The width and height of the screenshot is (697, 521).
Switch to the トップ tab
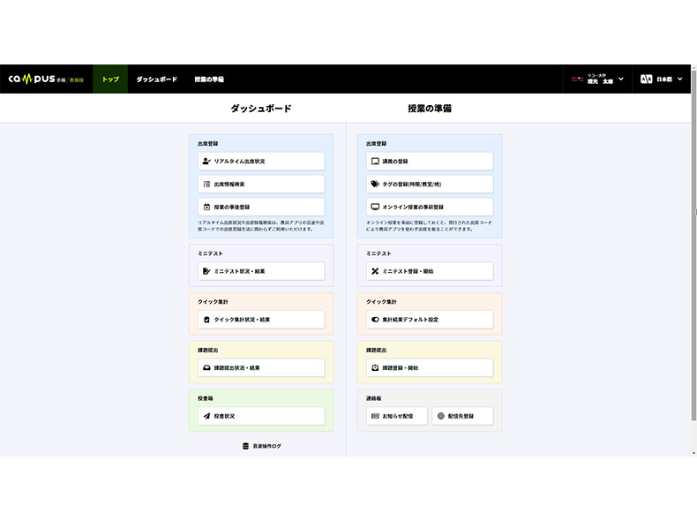(110, 79)
